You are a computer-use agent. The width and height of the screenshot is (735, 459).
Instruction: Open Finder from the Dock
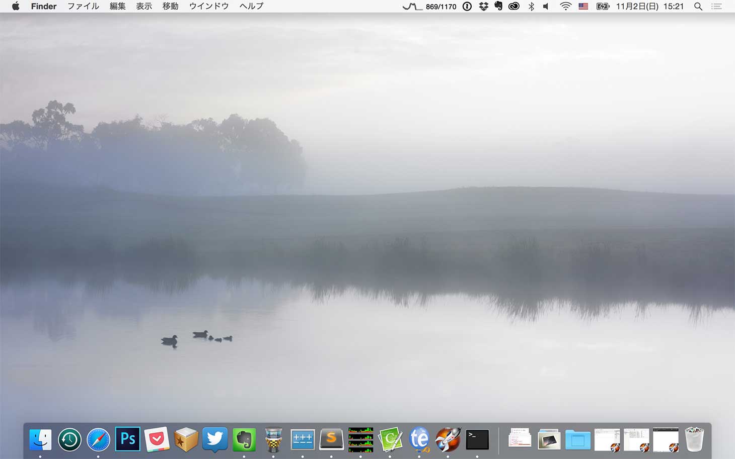coord(40,440)
